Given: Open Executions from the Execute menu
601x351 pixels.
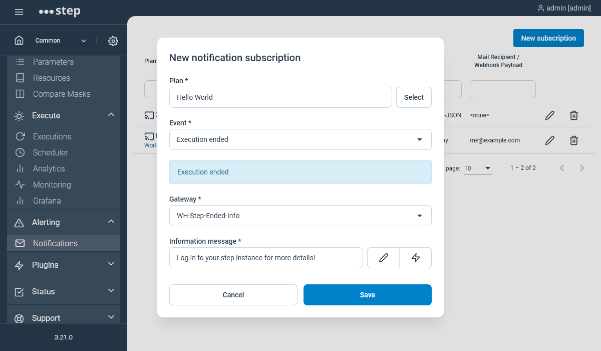Looking at the screenshot, I should pos(52,136).
